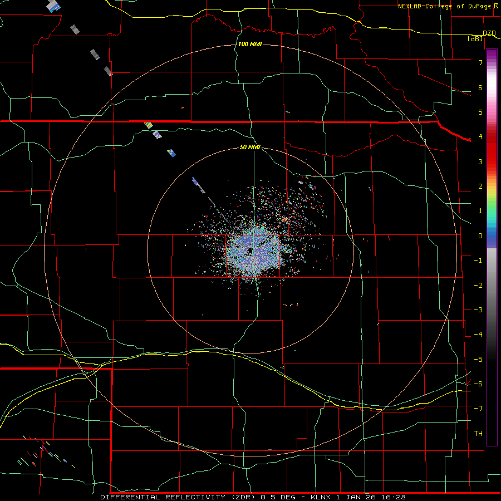Click the -2 tick label on the dB scale
Image resolution: width=501 pixels, height=501 pixels.
click(478, 286)
